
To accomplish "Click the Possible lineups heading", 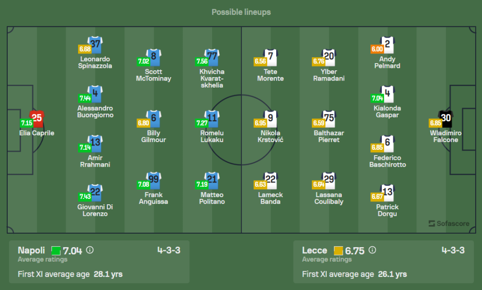I will click(241, 12).
